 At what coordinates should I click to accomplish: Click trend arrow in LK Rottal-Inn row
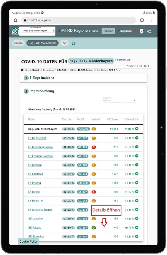137,201
